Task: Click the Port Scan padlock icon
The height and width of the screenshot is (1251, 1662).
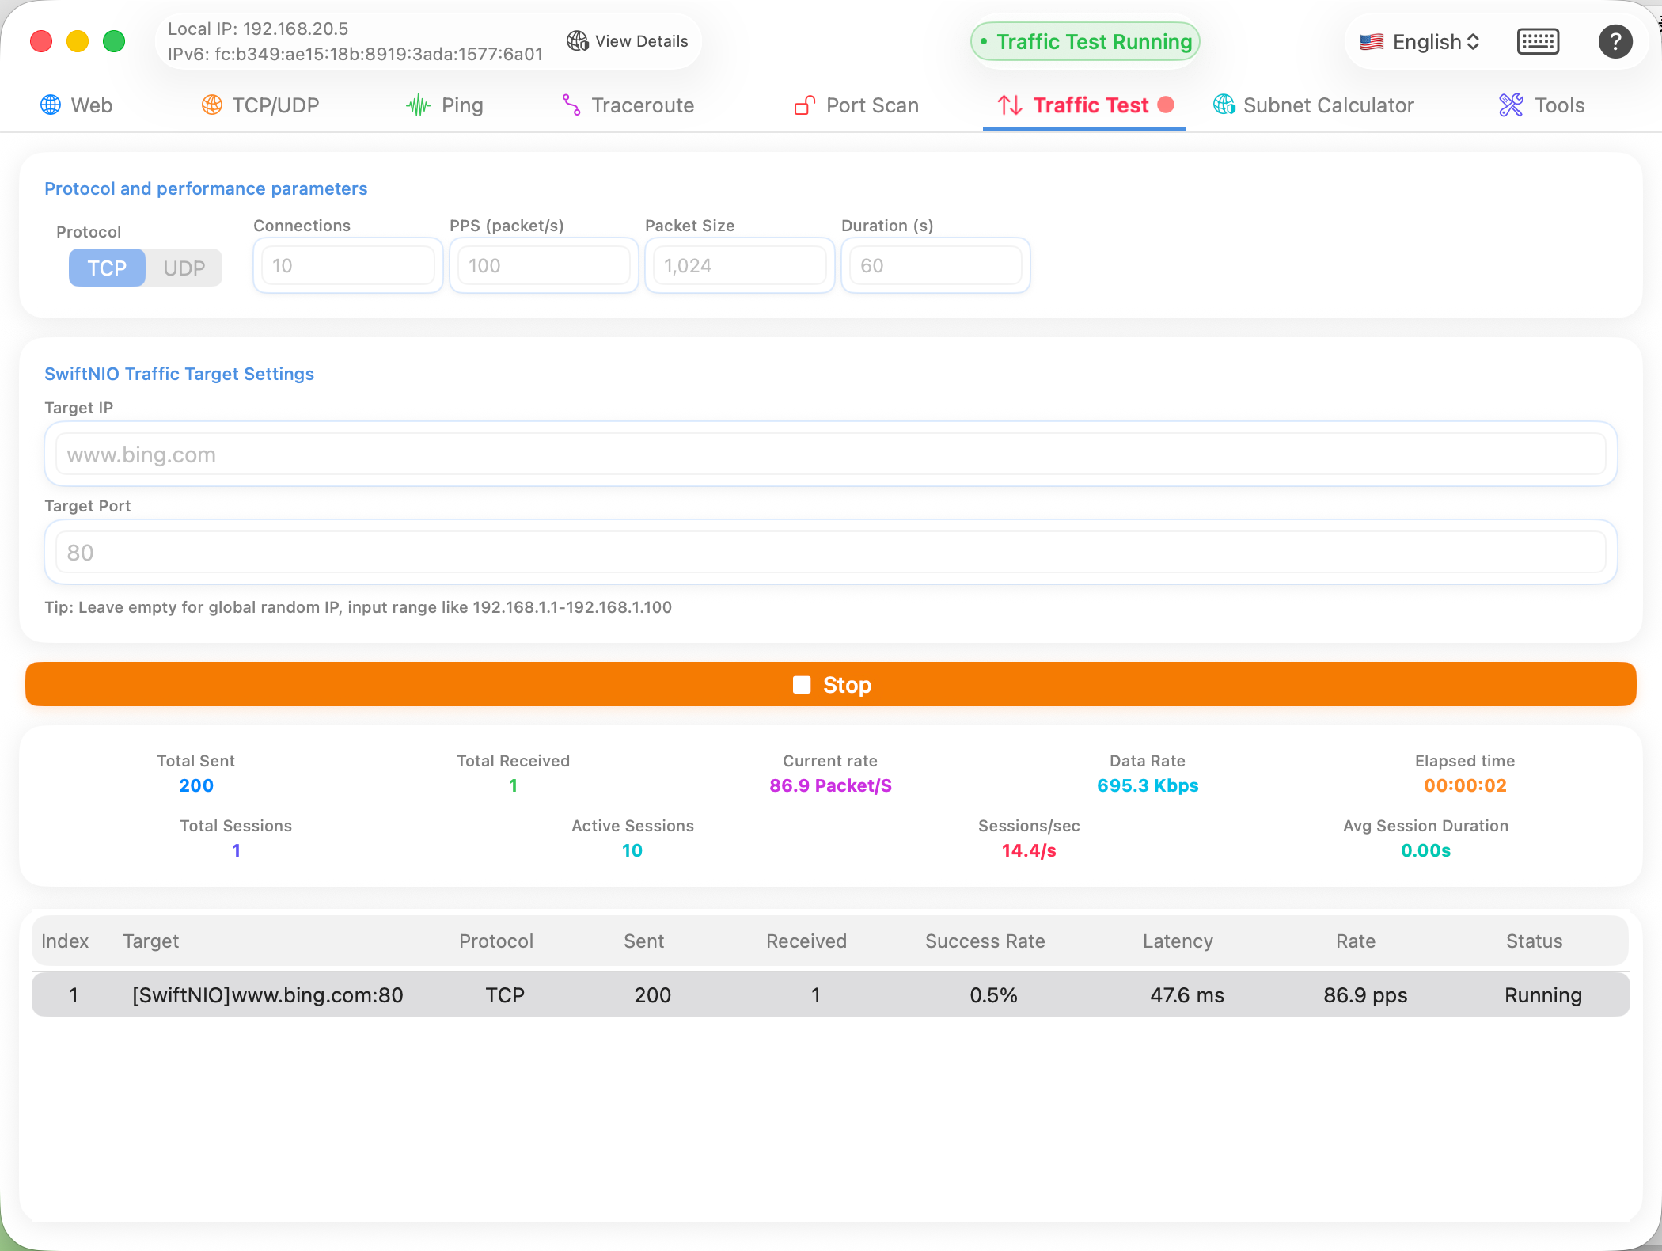Action: 803,105
